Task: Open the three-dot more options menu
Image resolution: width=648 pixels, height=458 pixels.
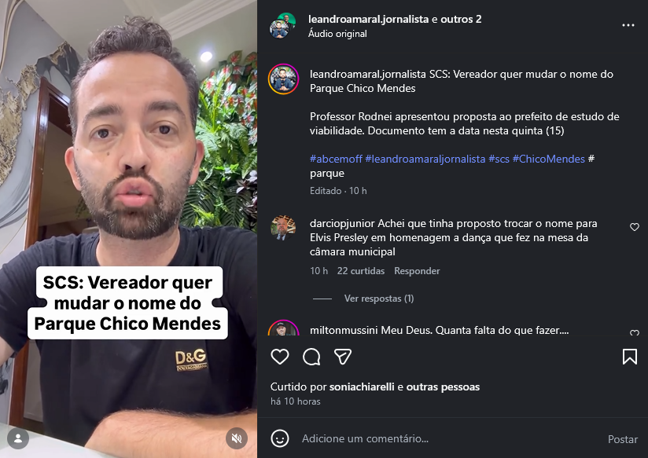Action: pyautogui.click(x=628, y=25)
